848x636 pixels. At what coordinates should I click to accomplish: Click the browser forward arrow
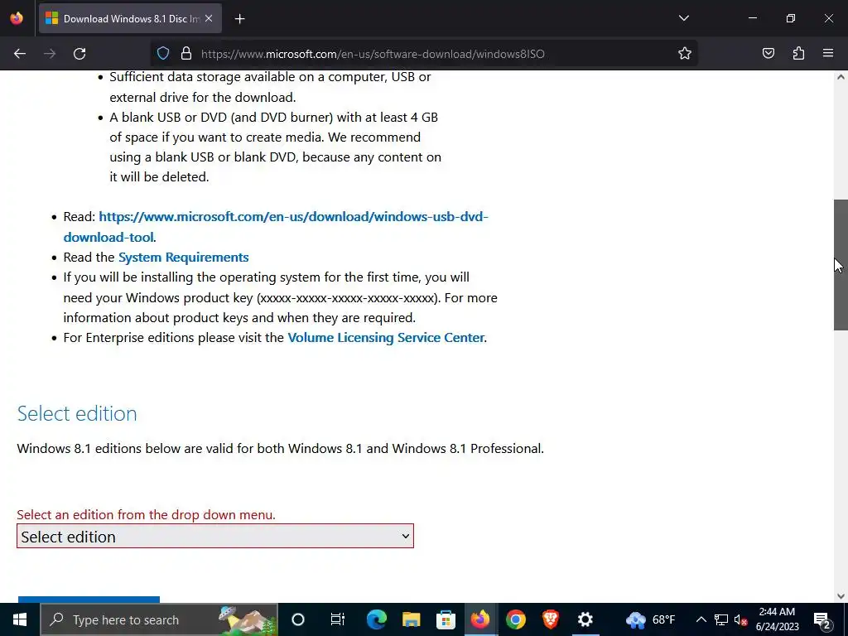[50, 54]
